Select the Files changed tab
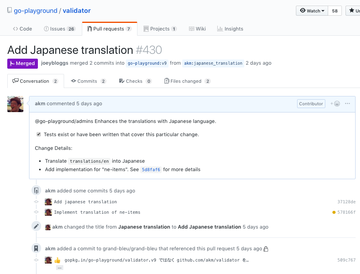This screenshot has width=360, height=274. point(187,81)
